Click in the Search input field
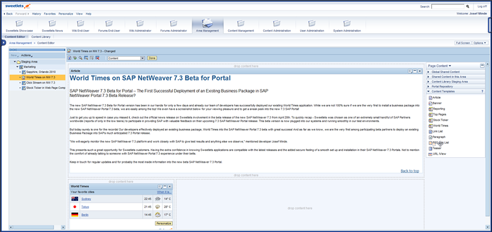 (448, 6)
